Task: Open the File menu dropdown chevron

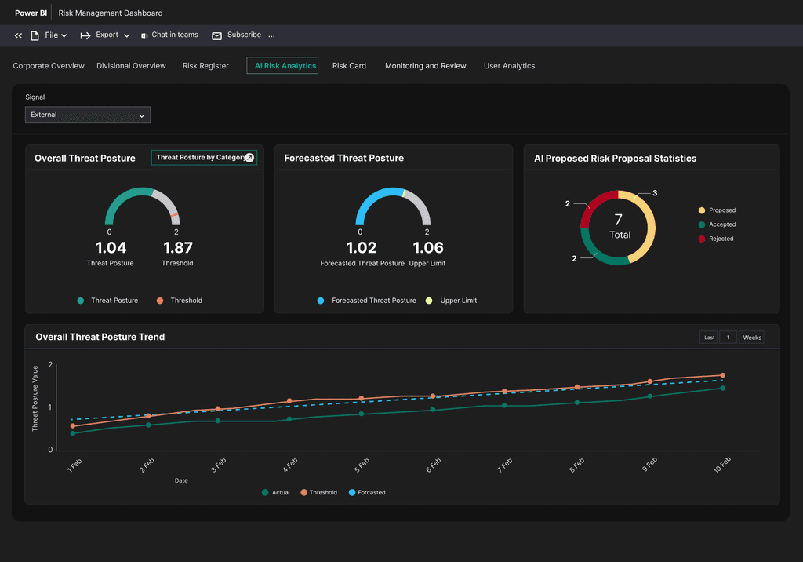Action: pyautogui.click(x=64, y=35)
